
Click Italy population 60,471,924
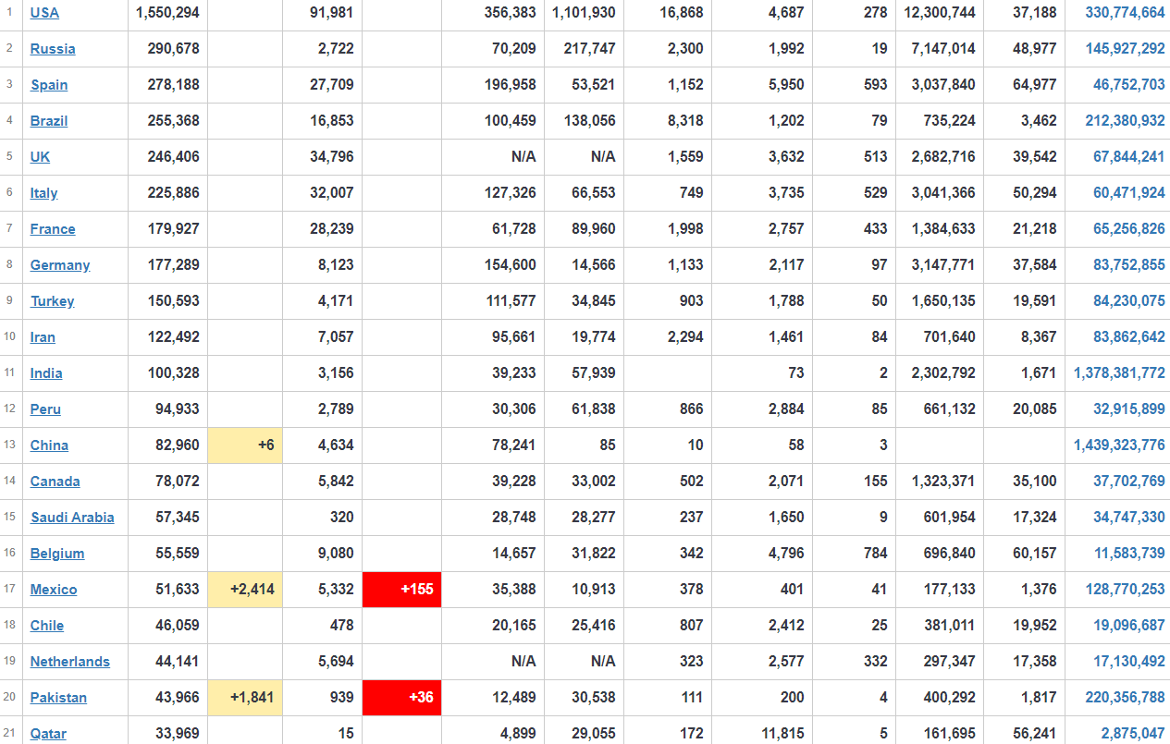click(x=1128, y=193)
